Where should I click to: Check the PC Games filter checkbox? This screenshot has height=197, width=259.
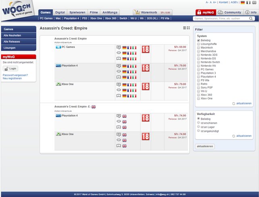click(198, 69)
